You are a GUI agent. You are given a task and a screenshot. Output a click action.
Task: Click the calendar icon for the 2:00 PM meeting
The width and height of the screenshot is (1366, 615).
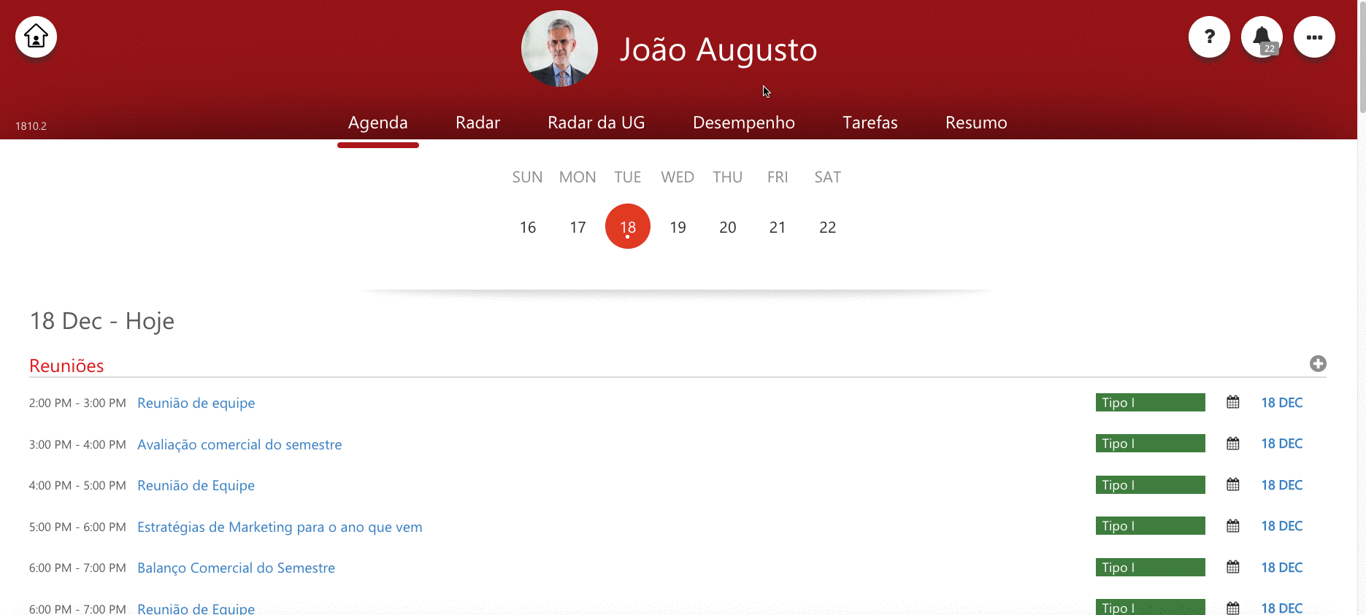click(1233, 402)
